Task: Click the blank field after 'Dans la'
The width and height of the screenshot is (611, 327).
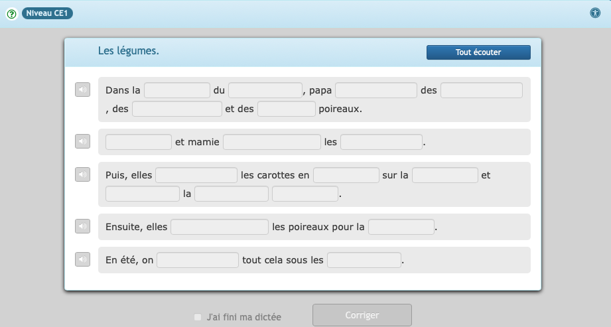Action: coord(177,90)
